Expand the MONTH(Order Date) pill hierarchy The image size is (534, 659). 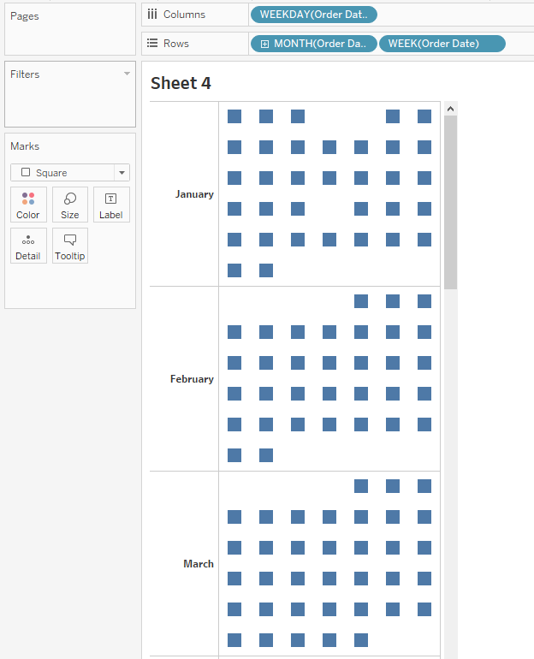[264, 44]
